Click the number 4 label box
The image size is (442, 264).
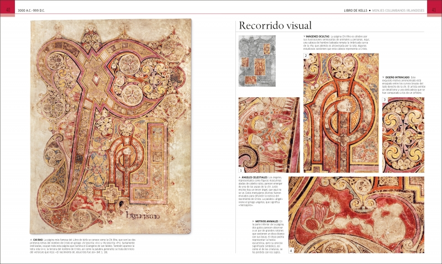[x=291, y=251]
